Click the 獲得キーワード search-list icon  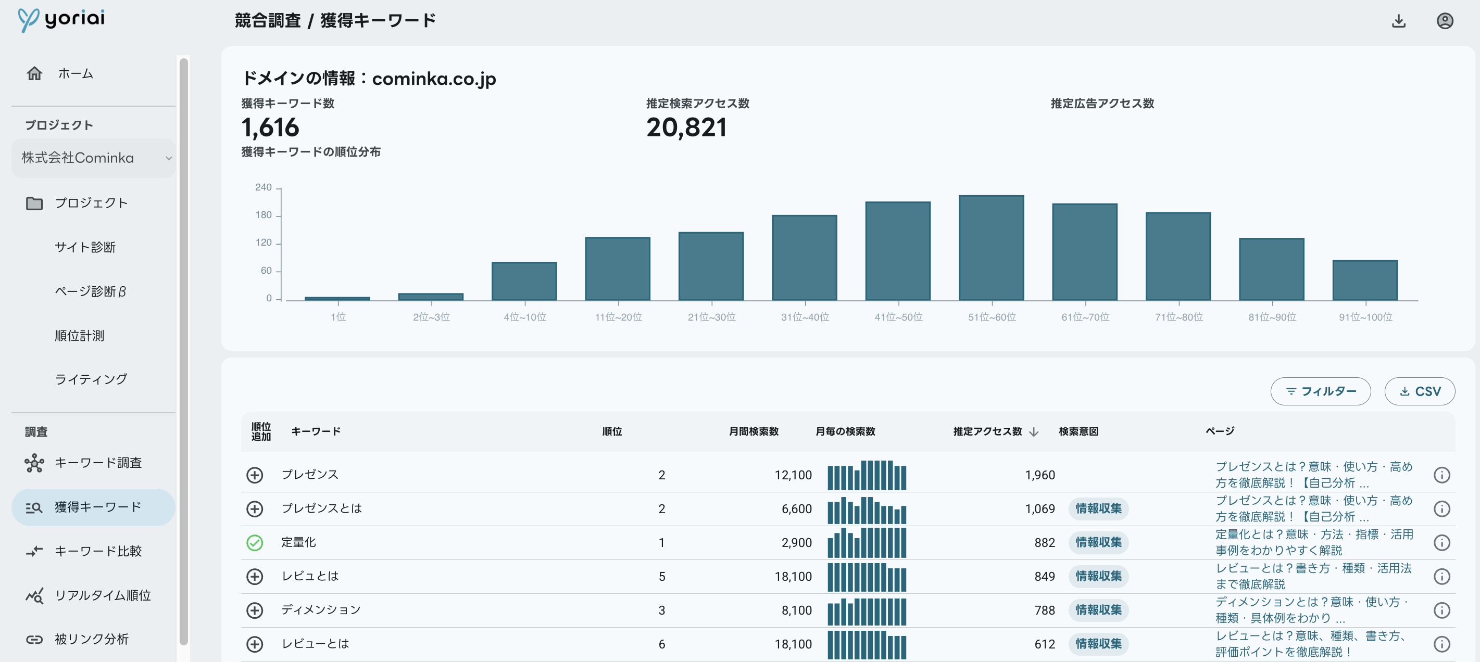(34, 507)
